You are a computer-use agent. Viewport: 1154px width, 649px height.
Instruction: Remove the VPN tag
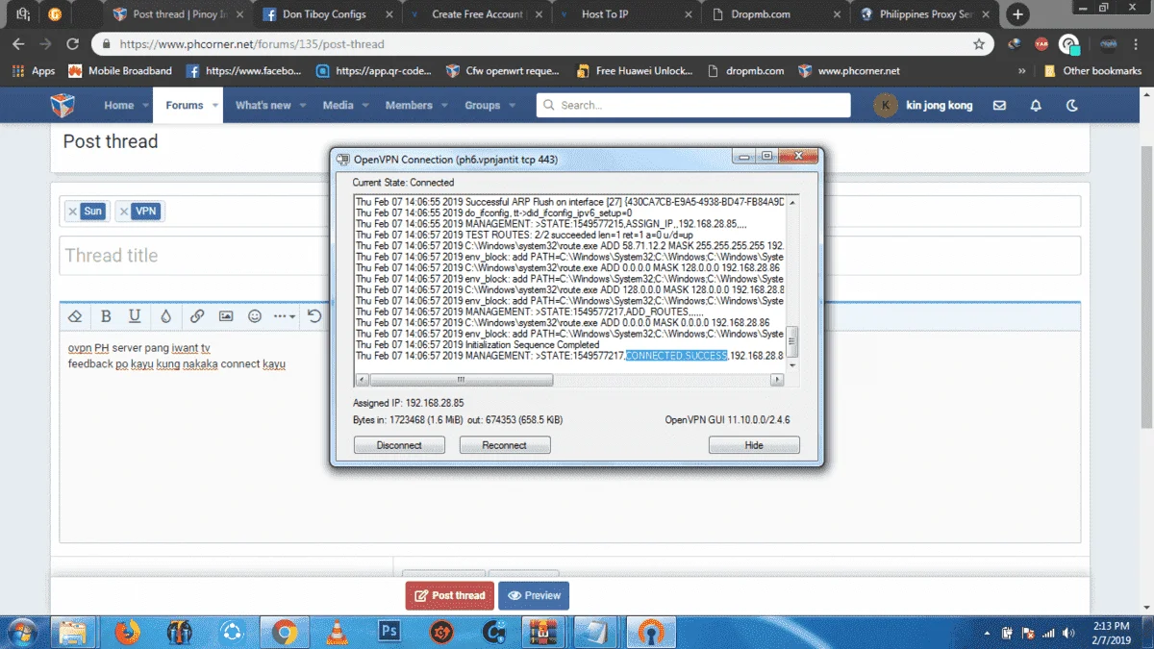pyautogui.click(x=124, y=212)
